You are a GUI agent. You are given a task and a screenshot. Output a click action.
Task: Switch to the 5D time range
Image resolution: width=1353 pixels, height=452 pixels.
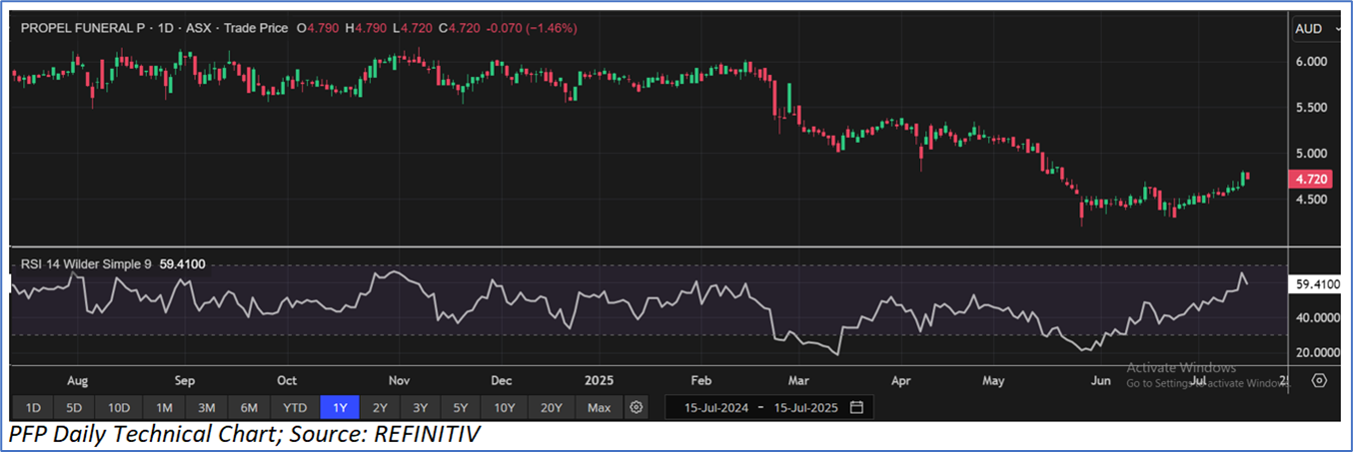click(75, 407)
